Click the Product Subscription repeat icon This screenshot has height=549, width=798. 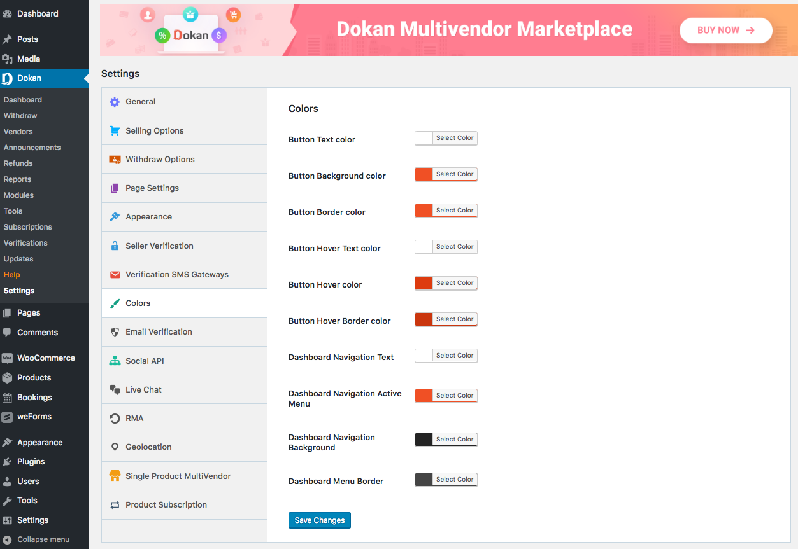(x=115, y=505)
